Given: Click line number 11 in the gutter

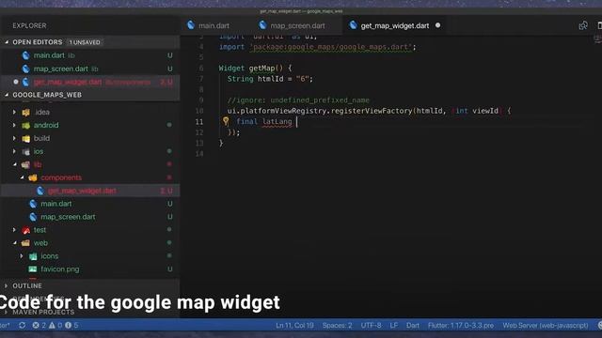Looking at the screenshot, I should tap(198, 121).
